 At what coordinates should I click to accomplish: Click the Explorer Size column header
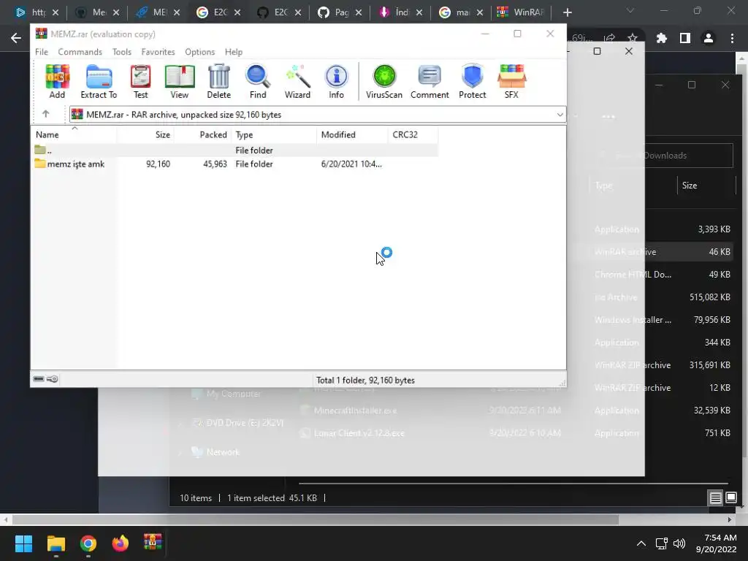(x=706, y=185)
